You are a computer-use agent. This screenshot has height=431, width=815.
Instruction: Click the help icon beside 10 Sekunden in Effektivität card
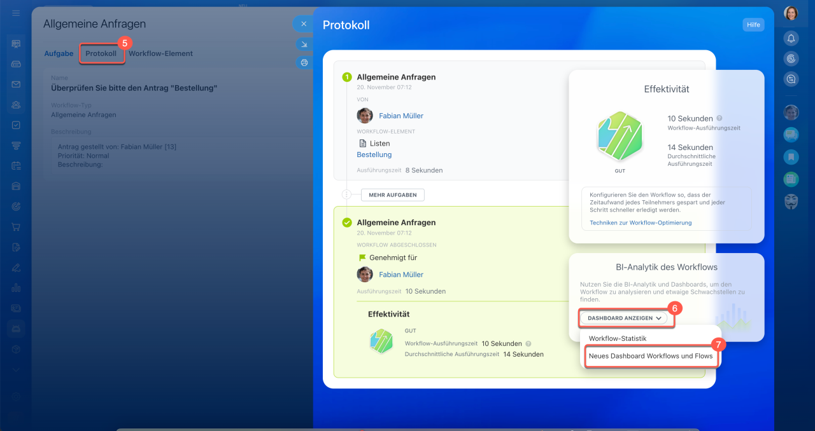[x=719, y=118]
